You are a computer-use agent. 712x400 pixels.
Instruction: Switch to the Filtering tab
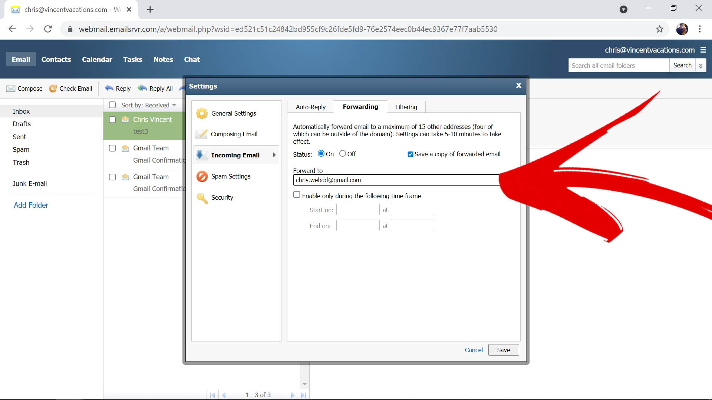click(x=406, y=107)
